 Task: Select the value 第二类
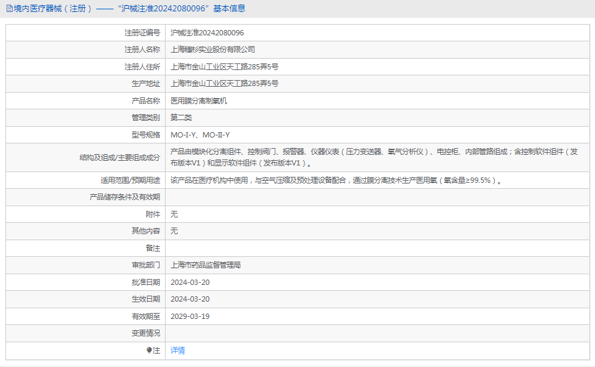[x=181, y=118]
